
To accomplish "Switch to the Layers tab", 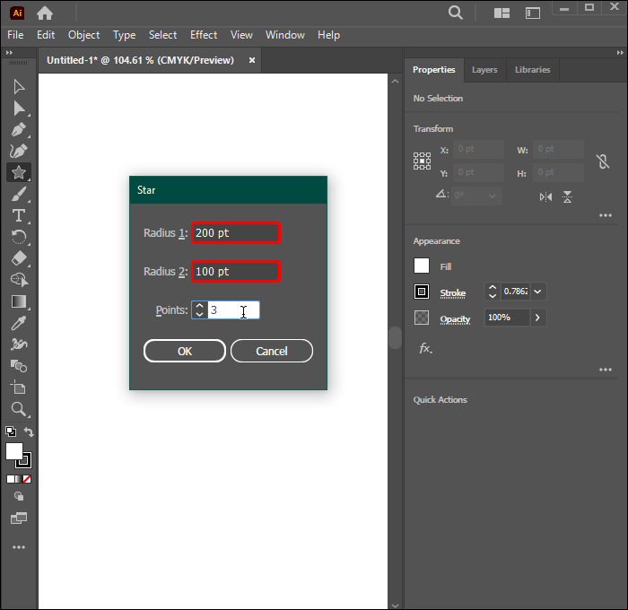I will tap(484, 70).
